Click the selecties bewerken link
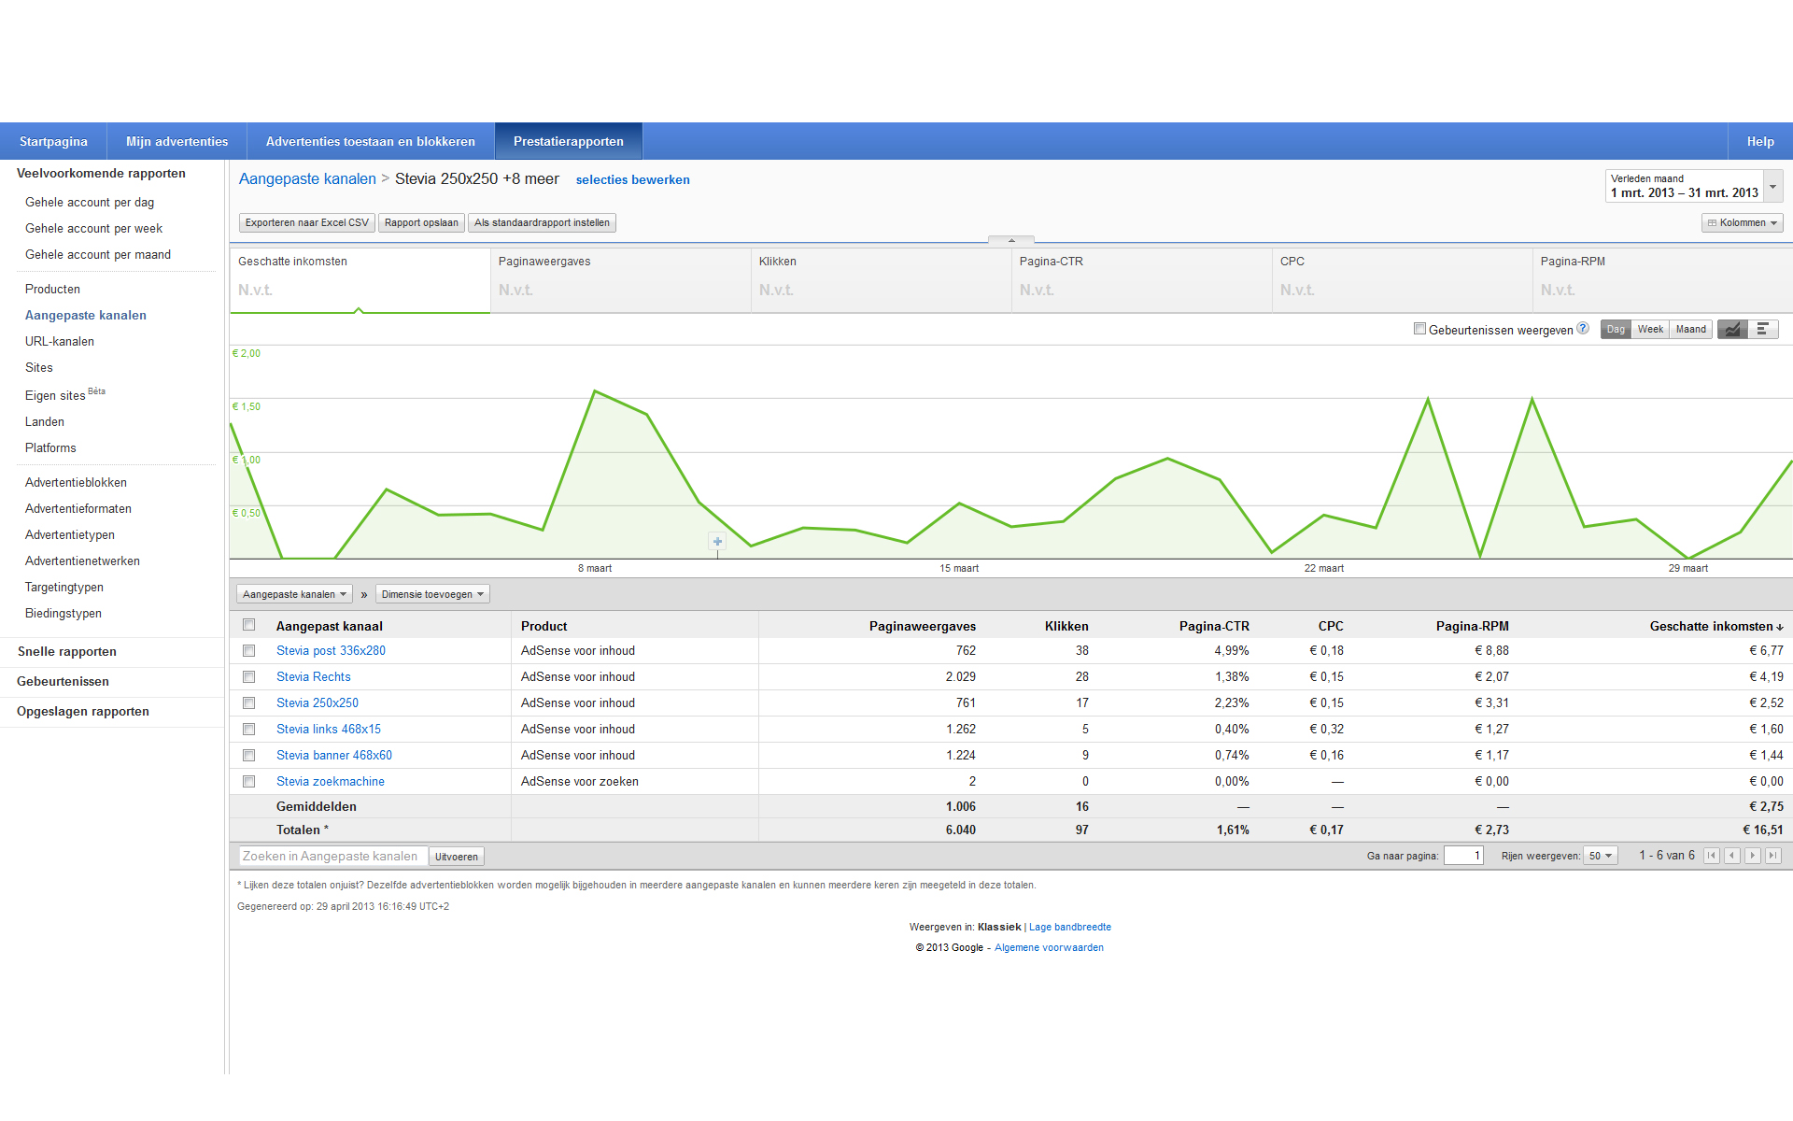The width and height of the screenshot is (1793, 1121). click(632, 179)
